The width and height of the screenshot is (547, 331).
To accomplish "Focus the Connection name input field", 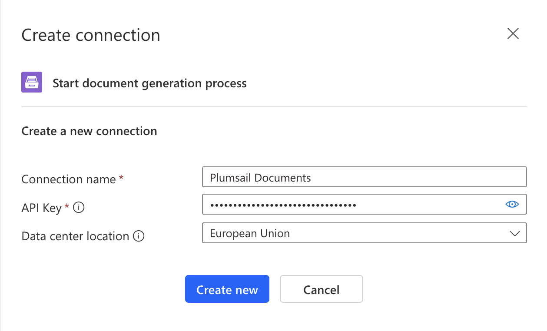I will coord(364,177).
